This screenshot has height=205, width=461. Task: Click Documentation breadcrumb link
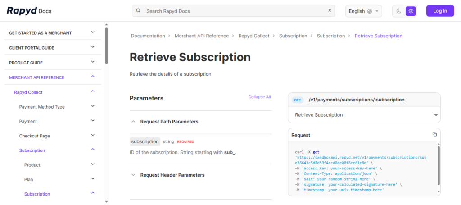tap(148, 36)
